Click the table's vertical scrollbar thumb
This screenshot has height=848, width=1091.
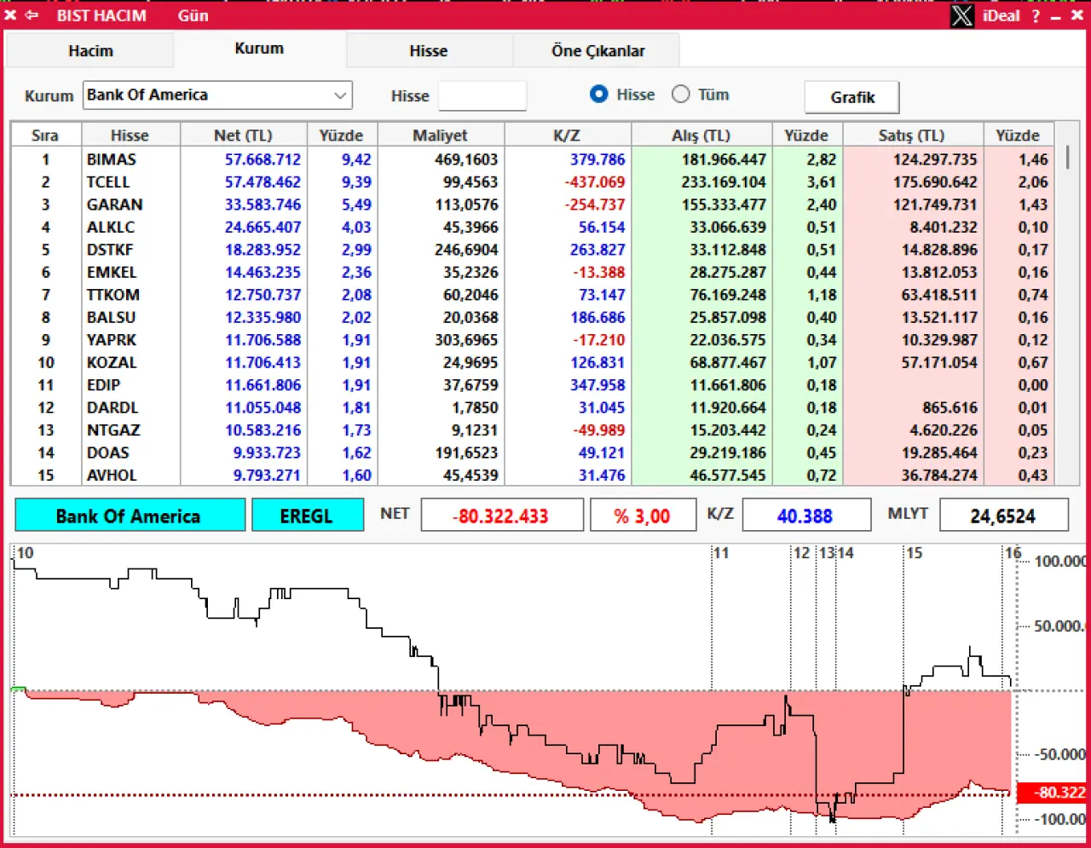click(x=1067, y=158)
